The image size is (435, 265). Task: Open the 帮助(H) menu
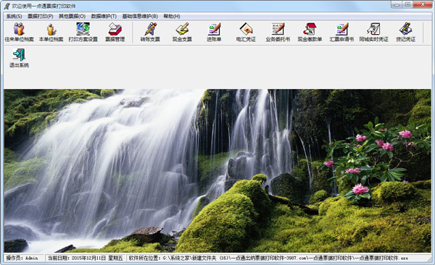click(x=172, y=17)
